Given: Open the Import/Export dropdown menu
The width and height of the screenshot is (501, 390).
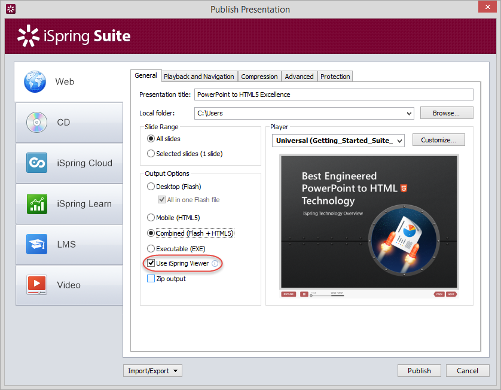Looking at the screenshot, I should [x=152, y=371].
